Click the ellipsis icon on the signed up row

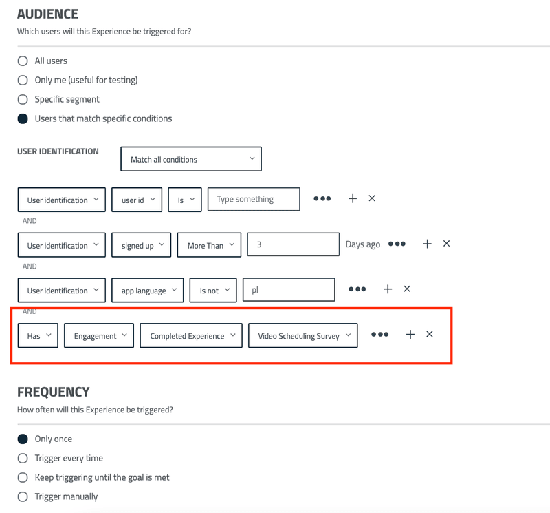[397, 244]
